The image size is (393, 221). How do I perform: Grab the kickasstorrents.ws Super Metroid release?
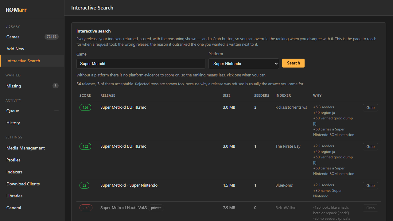(x=370, y=108)
